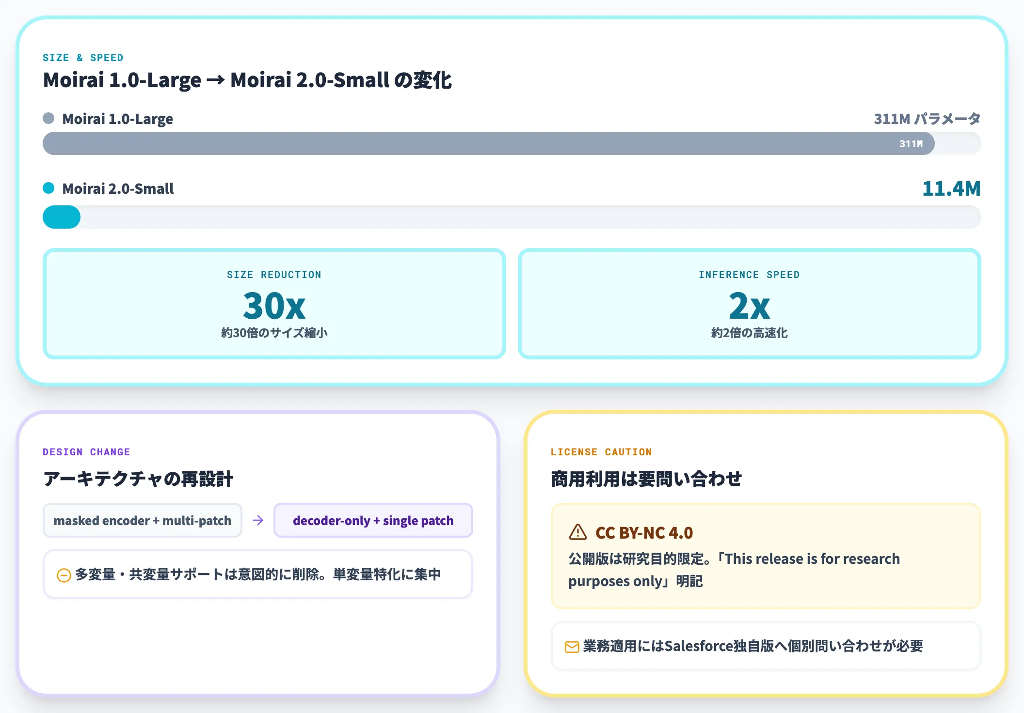Click the DESIGN CHANGE section label
The height and width of the screenshot is (713, 1024).
[x=86, y=452]
